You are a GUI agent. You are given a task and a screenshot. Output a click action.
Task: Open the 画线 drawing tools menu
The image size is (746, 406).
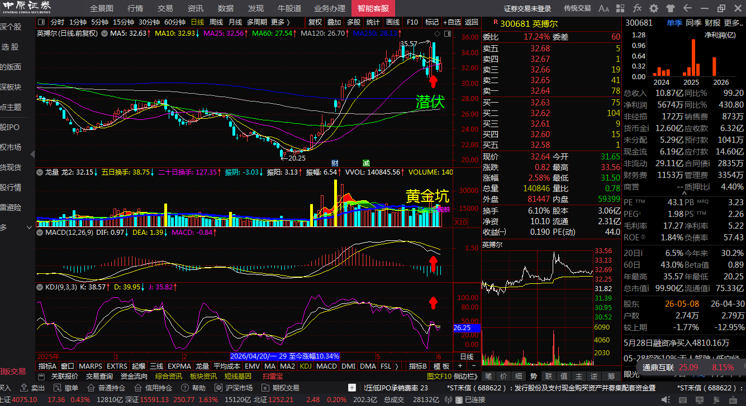[x=393, y=22]
